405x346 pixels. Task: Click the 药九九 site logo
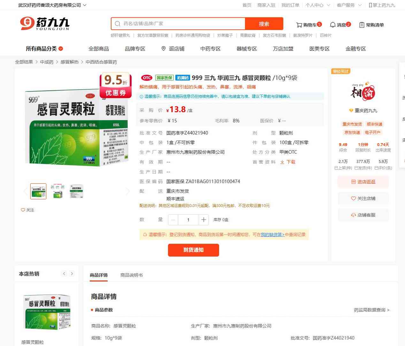point(45,24)
